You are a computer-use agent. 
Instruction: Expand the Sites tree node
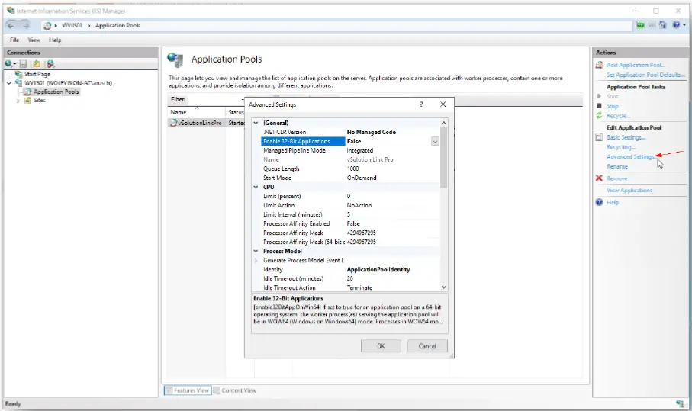[18, 101]
